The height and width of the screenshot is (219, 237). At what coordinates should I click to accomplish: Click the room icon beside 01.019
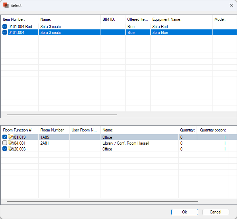pos(11,137)
